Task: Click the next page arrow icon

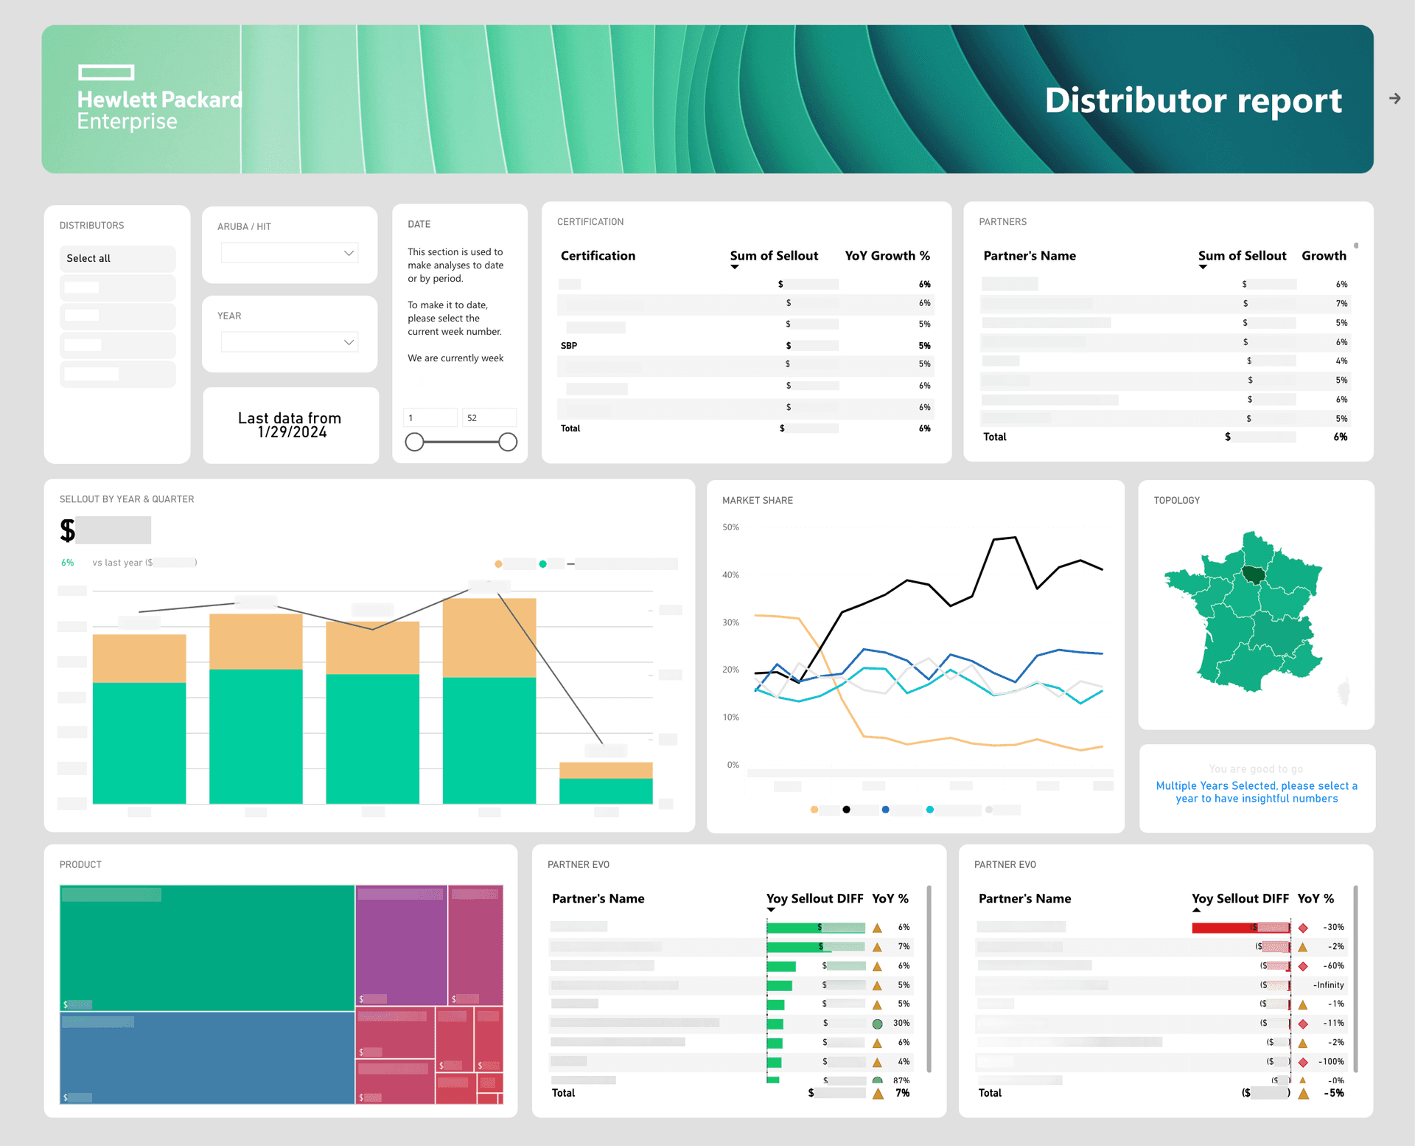Action: [x=1394, y=98]
